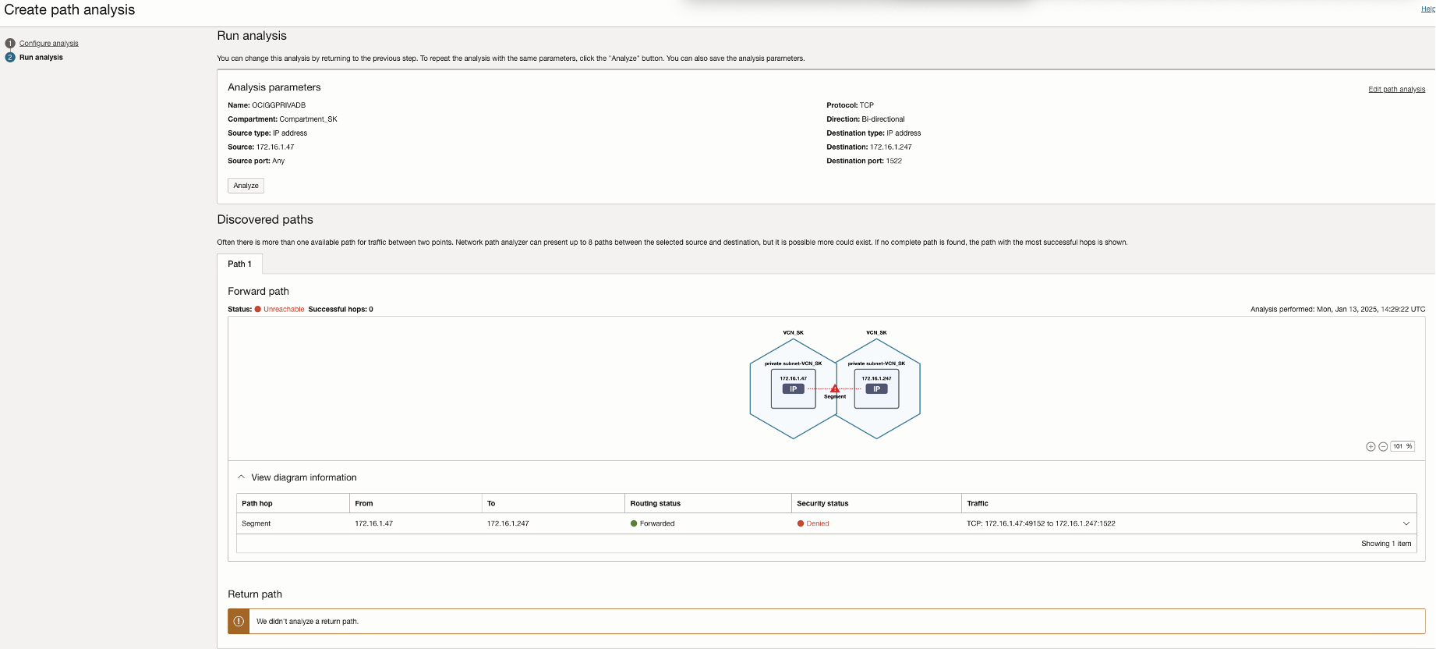Click the We didn't analyze a return path message
1436x649 pixels.
pyautogui.click(x=307, y=622)
